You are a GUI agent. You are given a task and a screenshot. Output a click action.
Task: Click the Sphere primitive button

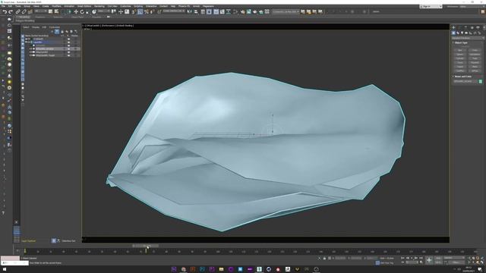(x=459, y=55)
